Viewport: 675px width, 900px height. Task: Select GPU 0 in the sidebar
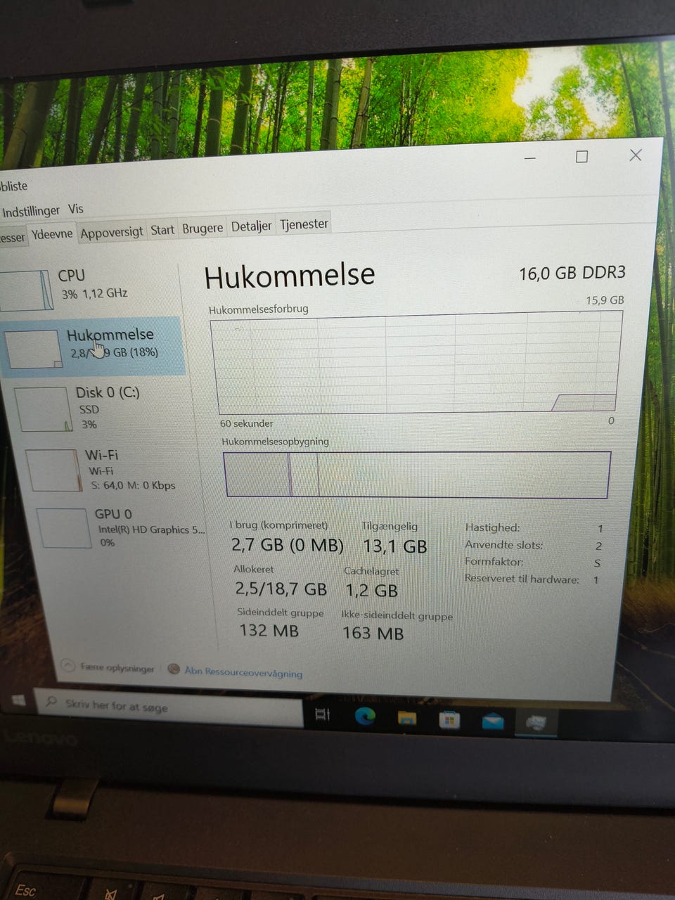120,527
